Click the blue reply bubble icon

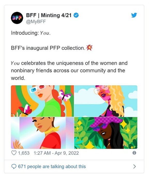click(13, 166)
